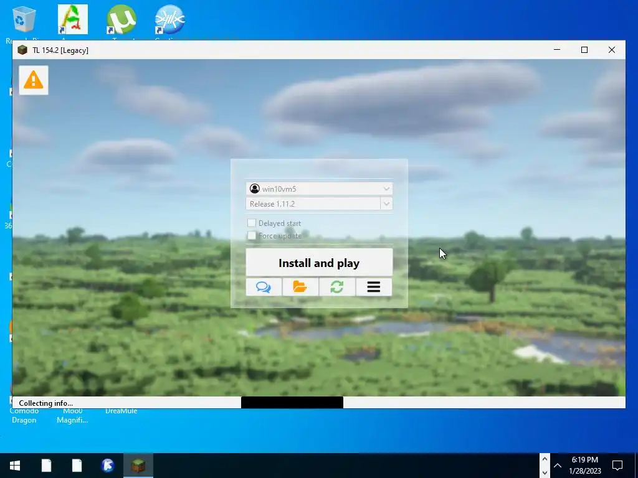Image resolution: width=638 pixels, height=478 pixels.
Task: Click the second blank document taskbar icon
Action: 77,466
